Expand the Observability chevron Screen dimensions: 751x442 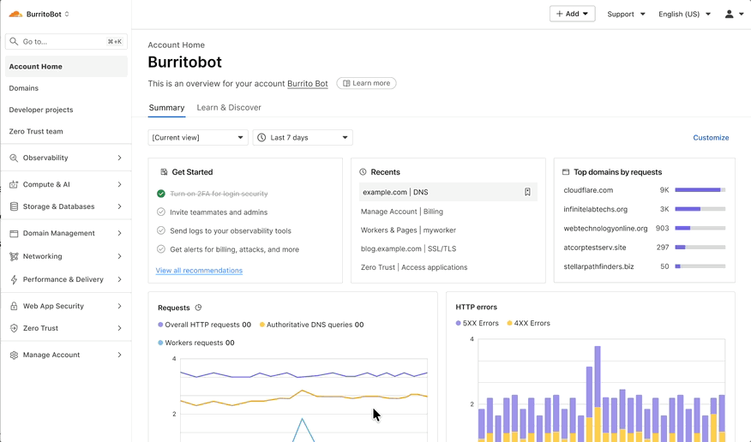click(120, 158)
